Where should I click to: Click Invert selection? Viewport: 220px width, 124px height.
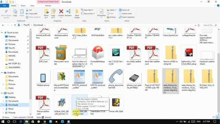click(x=127, y=17)
